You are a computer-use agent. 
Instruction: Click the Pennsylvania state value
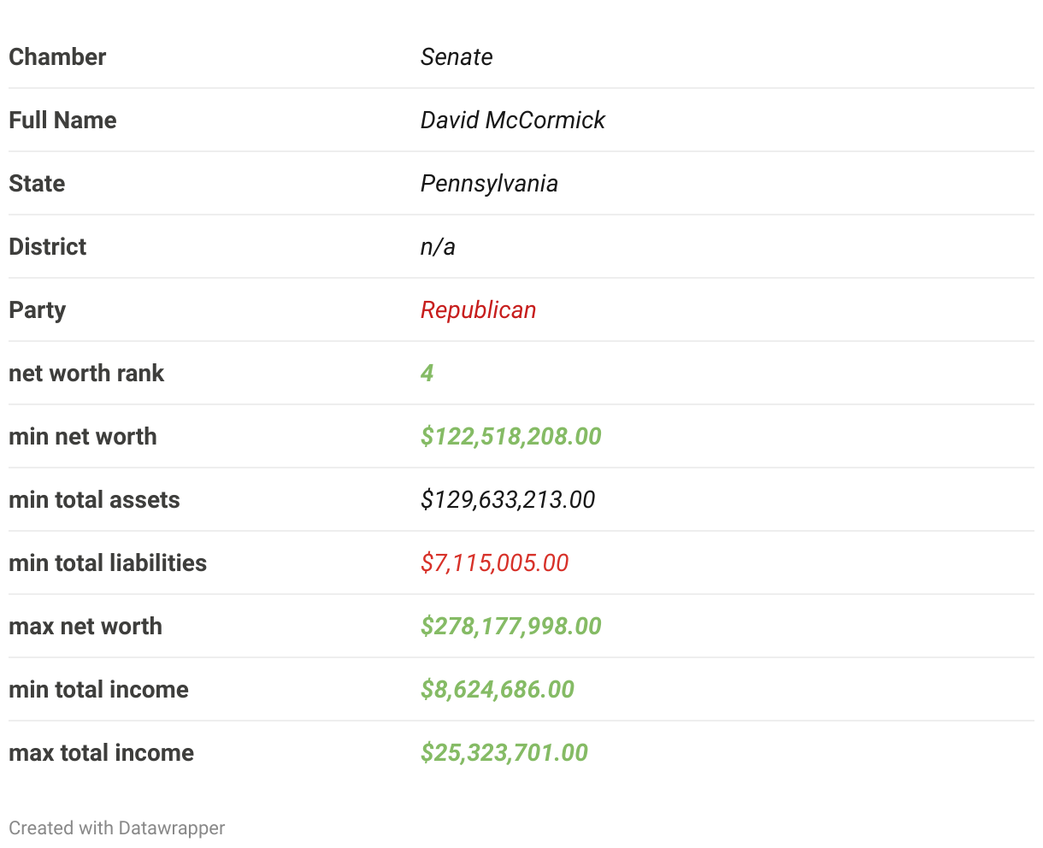[x=489, y=183]
